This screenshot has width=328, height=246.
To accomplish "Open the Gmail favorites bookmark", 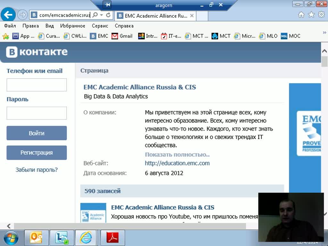I will tap(122, 36).
